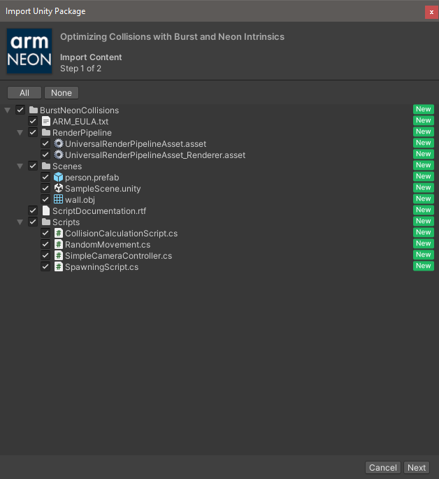Select the SpawningScript.cs file name
This screenshot has height=479, width=439.
coord(101,267)
